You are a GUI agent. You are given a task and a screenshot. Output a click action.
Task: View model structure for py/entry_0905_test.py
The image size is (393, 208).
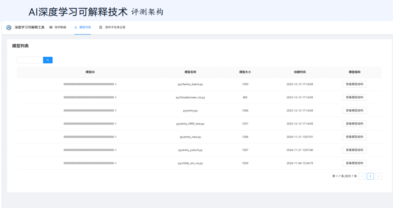click(354, 124)
